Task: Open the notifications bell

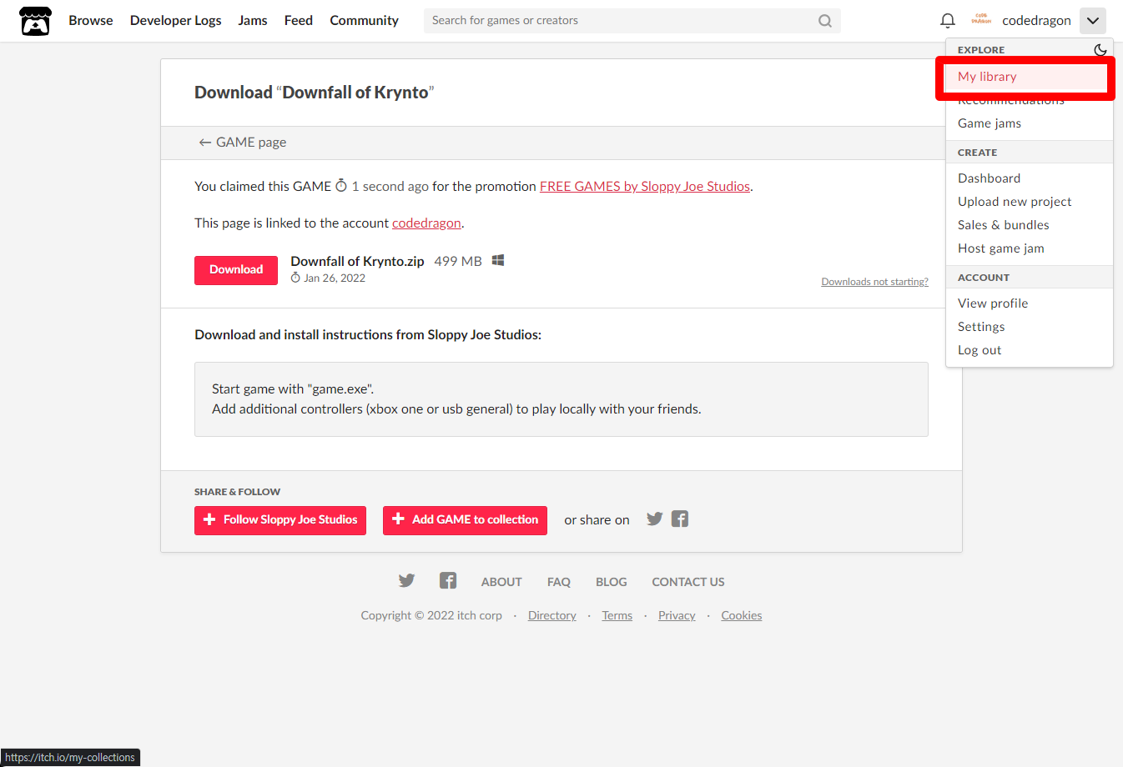Action: pos(948,21)
